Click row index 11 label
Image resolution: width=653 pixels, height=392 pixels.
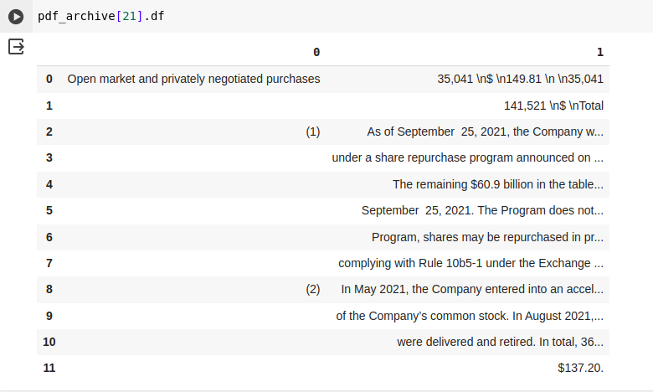point(49,368)
